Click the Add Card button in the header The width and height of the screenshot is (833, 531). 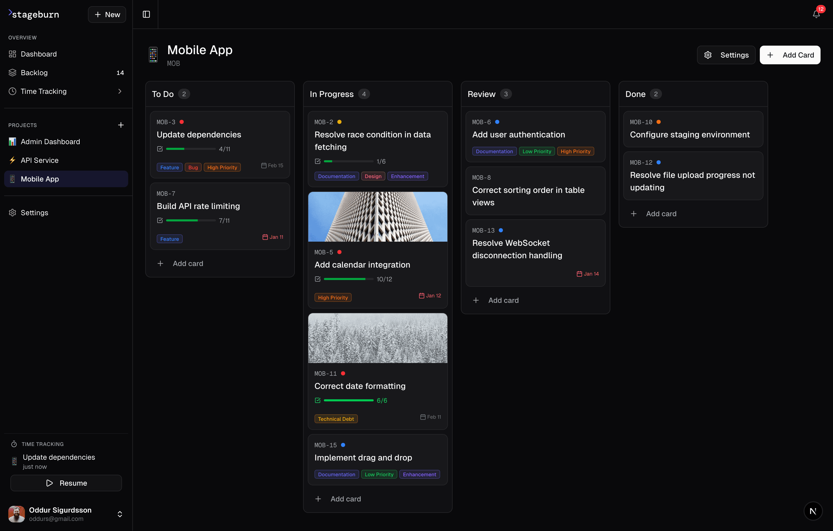790,55
